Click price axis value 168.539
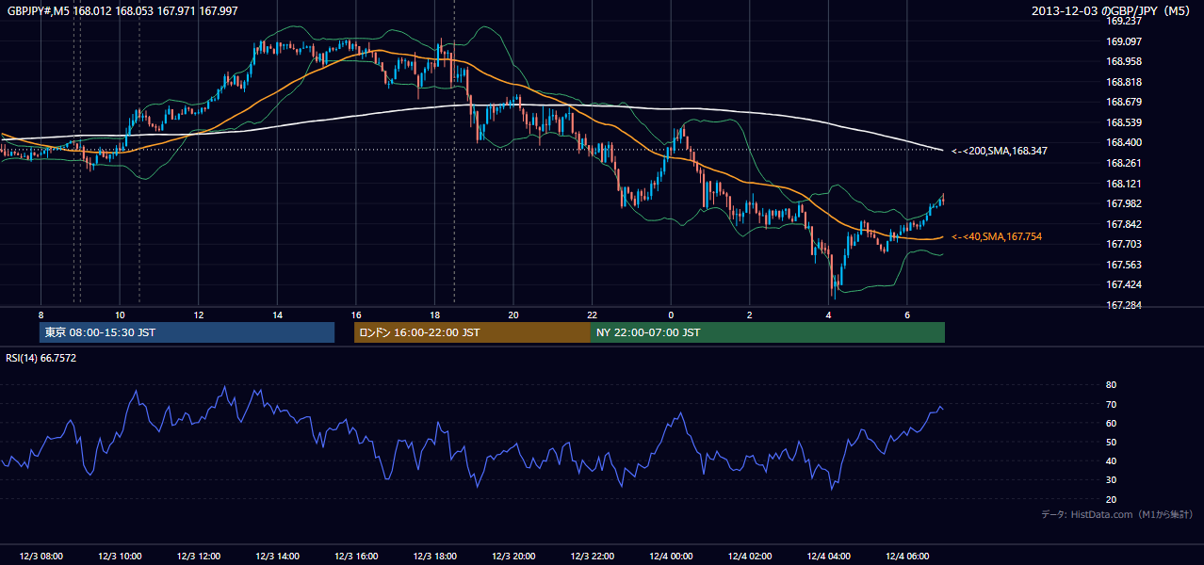Screen dimensions: 1204x565 click(x=1124, y=122)
